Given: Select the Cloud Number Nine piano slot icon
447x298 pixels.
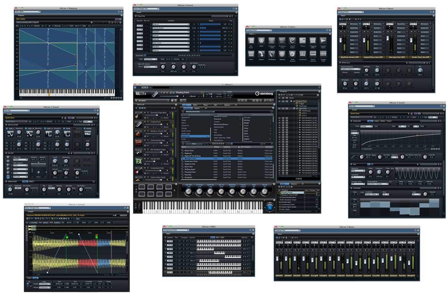Looking at the screenshot, I should coord(139,143).
